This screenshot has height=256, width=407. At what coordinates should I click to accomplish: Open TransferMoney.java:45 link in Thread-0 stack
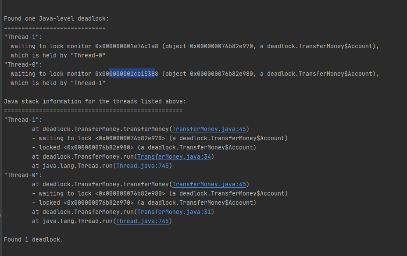[x=211, y=184]
